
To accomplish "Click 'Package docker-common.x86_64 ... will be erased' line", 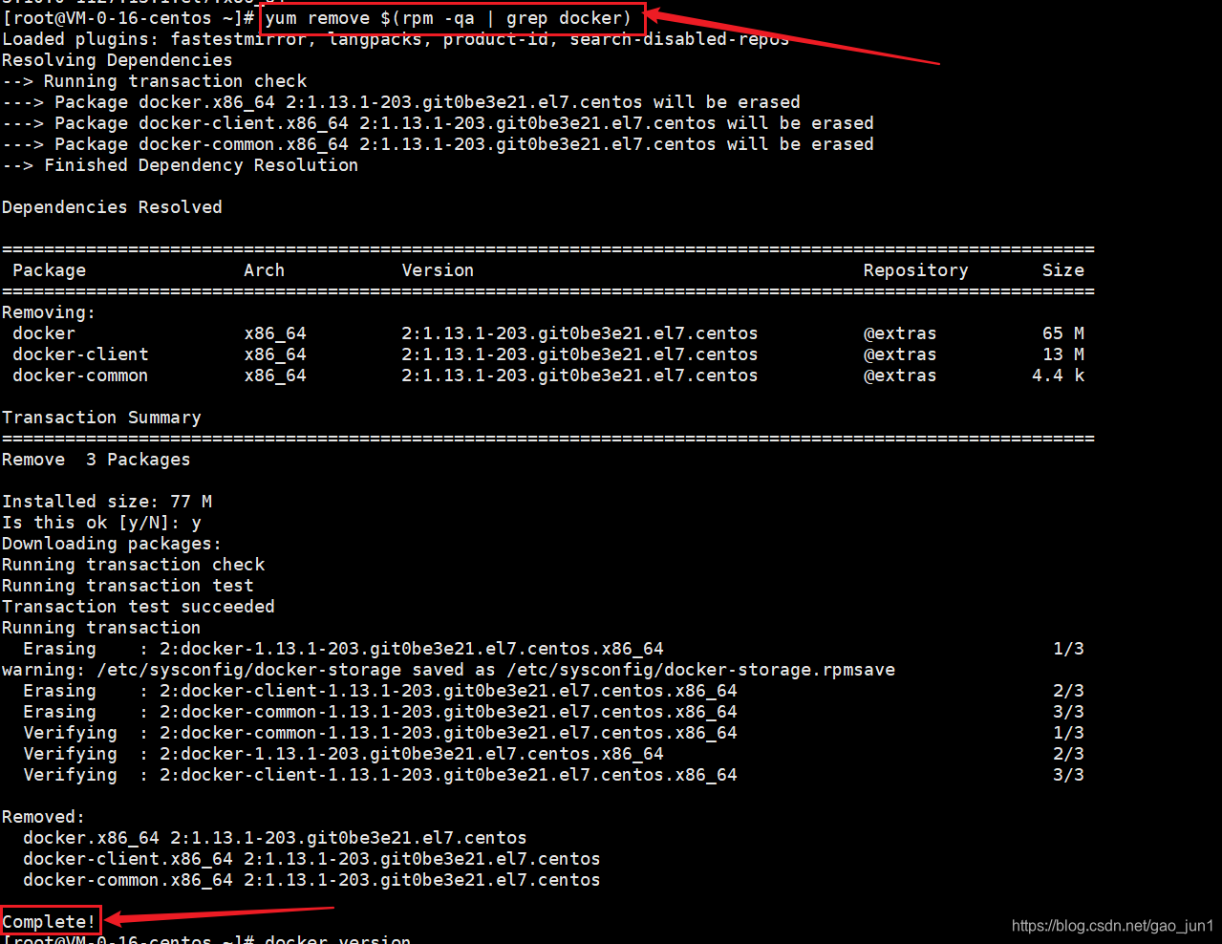I will coord(438,144).
